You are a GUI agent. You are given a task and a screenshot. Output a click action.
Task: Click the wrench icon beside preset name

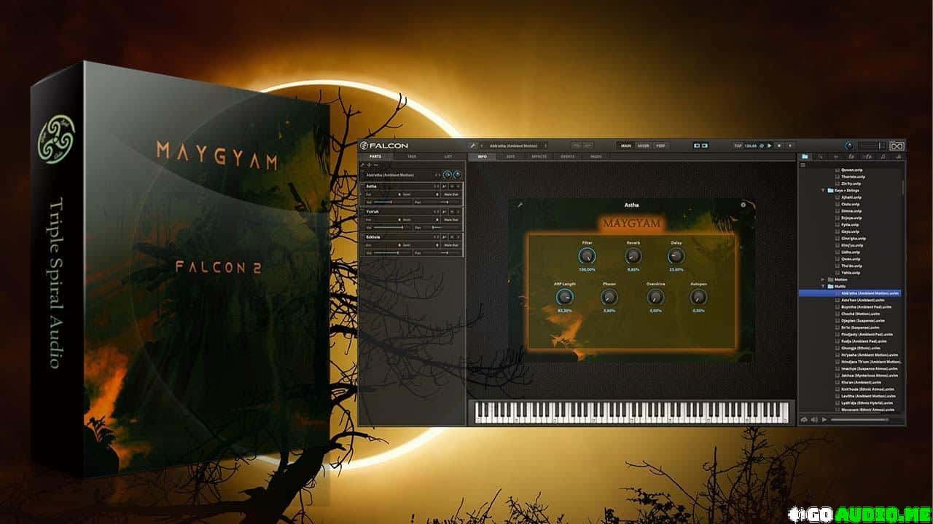[x=473, y=146]
